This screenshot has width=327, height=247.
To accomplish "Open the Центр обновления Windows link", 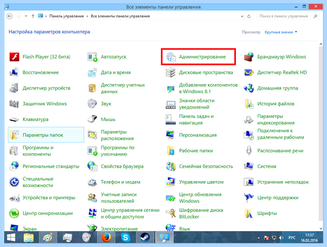I will click(200, 198).
